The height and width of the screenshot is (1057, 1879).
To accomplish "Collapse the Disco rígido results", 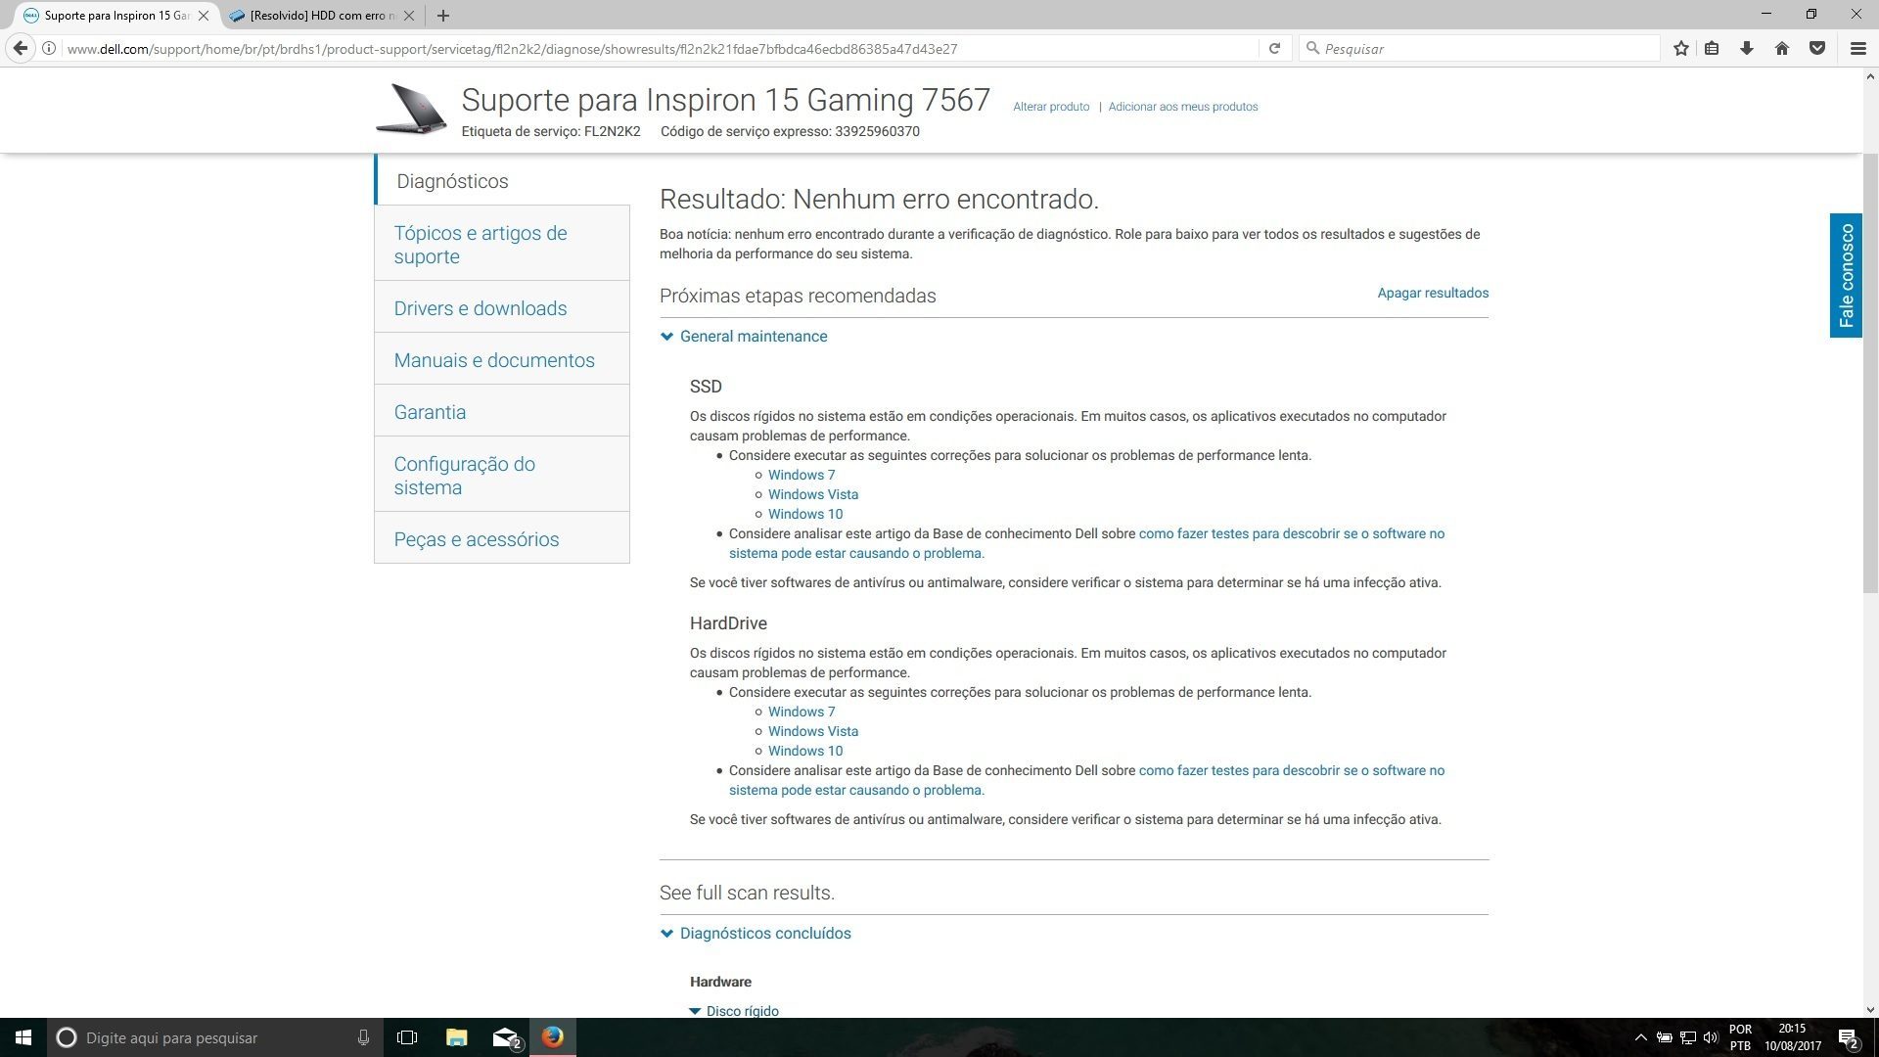I will tap(734, 1010).
